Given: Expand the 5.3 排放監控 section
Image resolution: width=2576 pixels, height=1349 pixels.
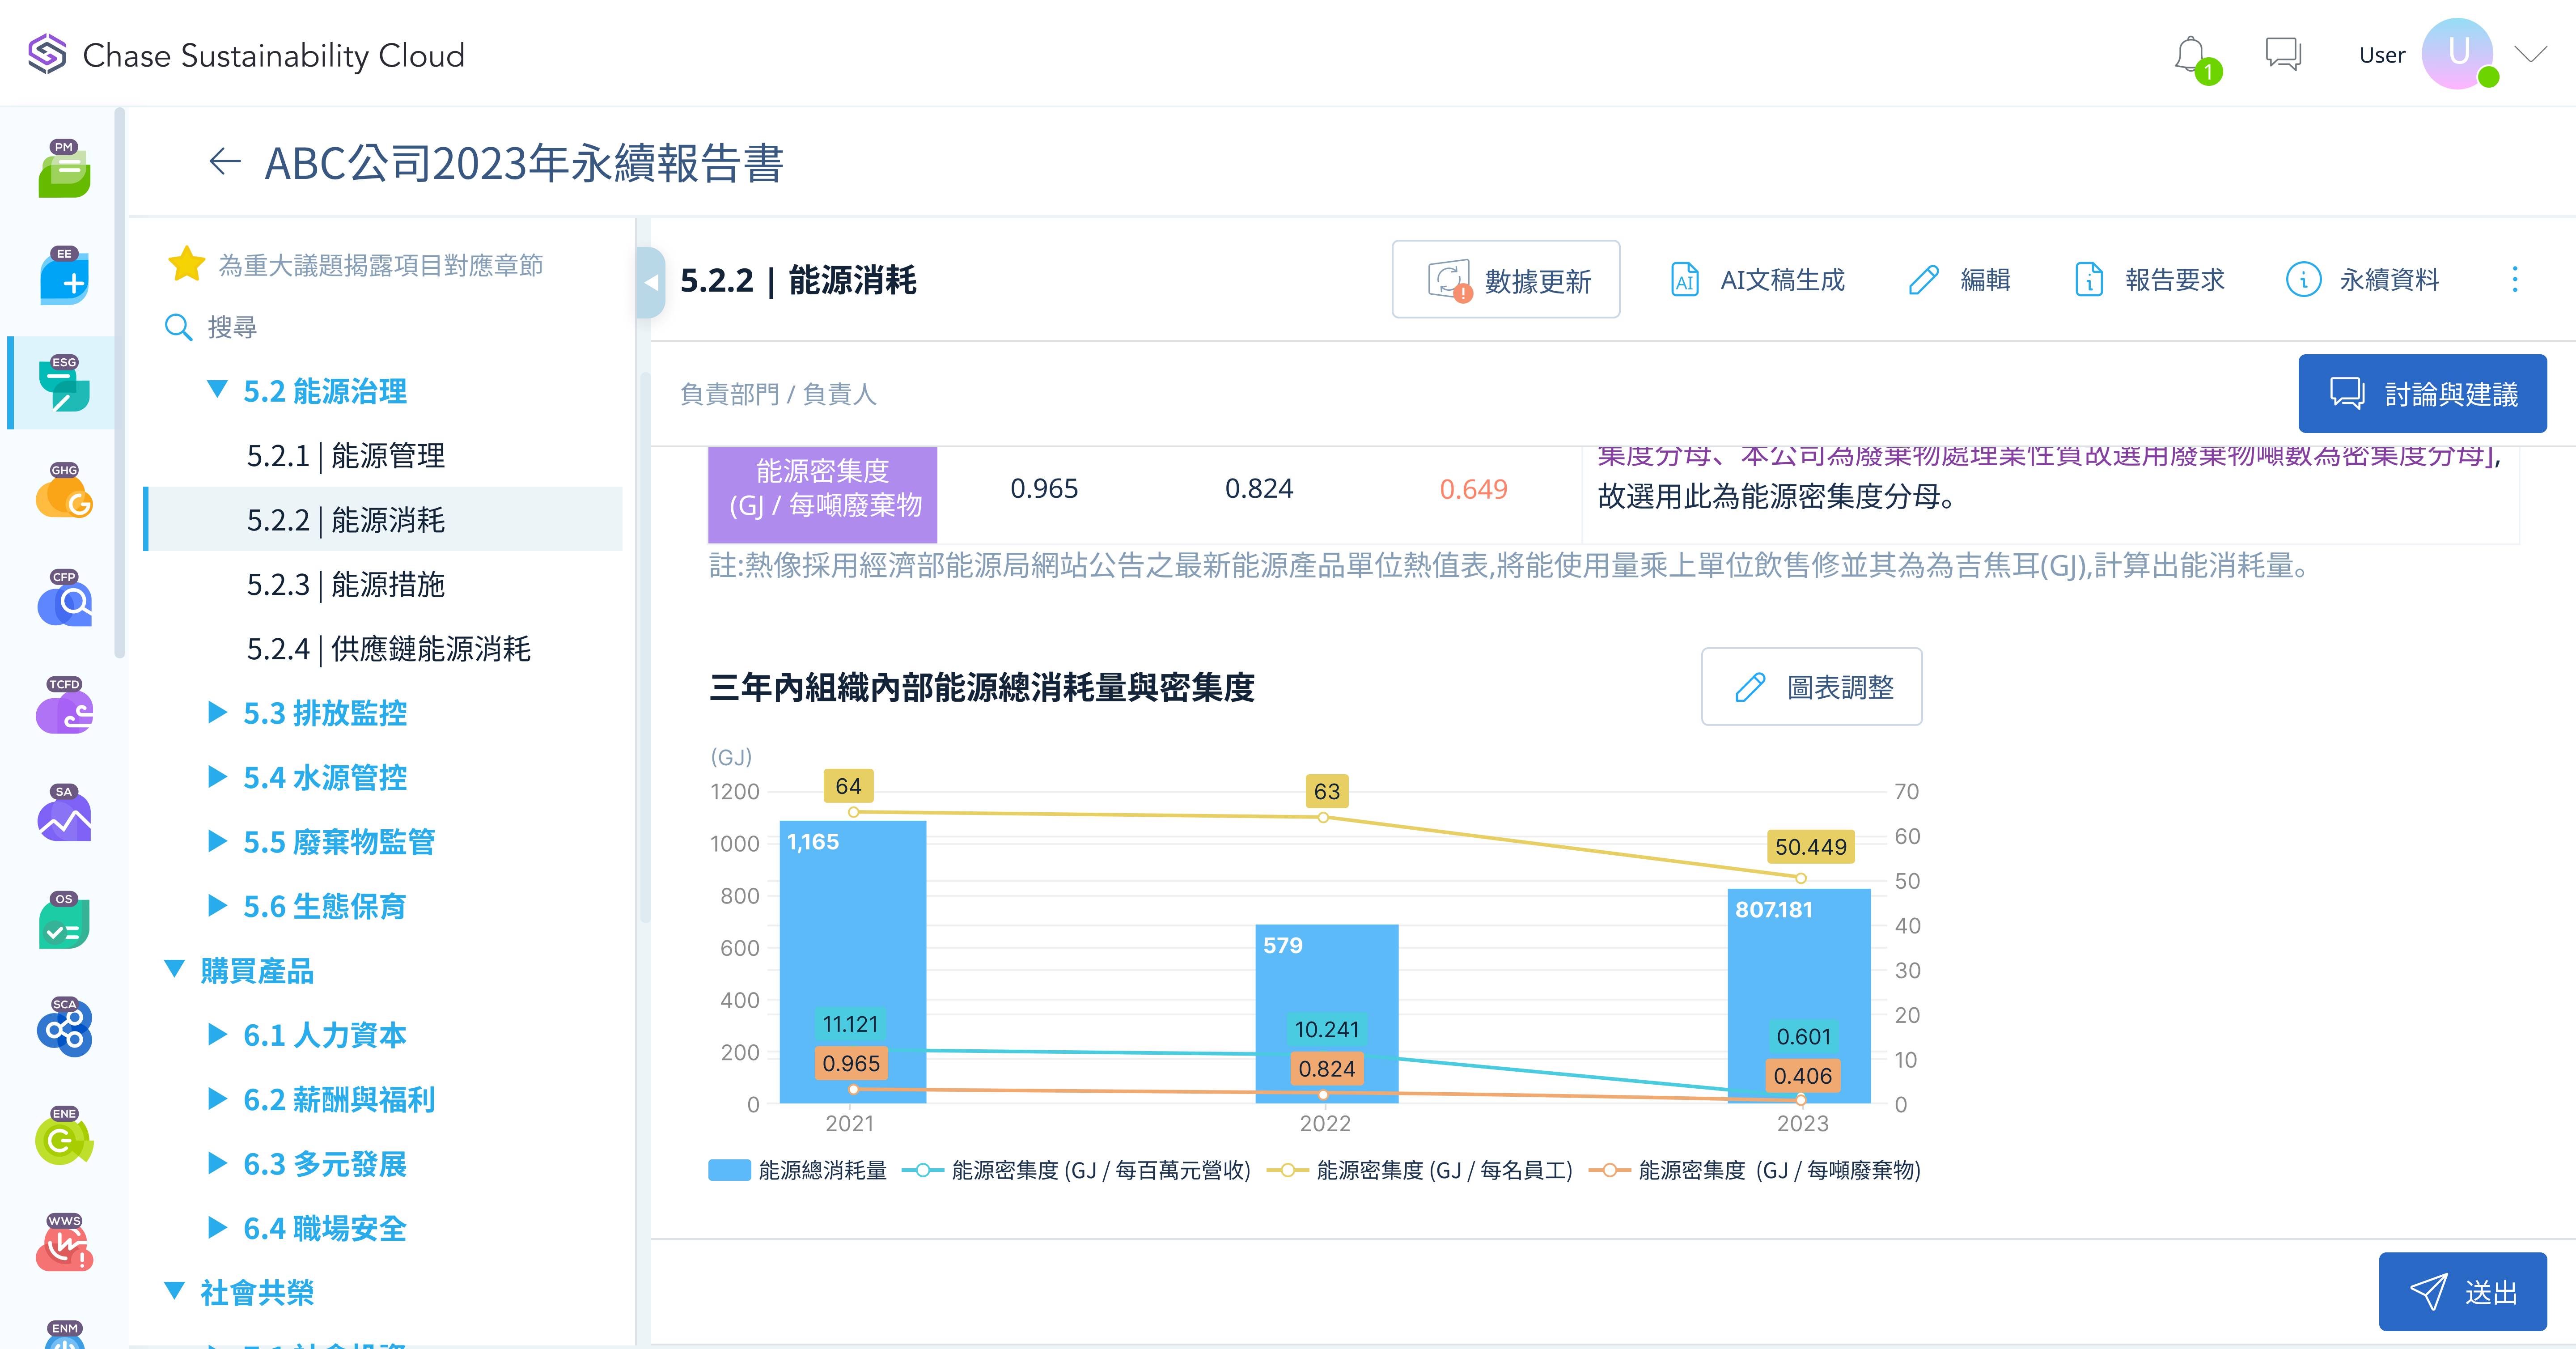Looking at the screenshot, I should (217, 713).
